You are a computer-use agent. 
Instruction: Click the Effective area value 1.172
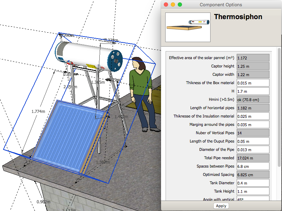(253, 58)
